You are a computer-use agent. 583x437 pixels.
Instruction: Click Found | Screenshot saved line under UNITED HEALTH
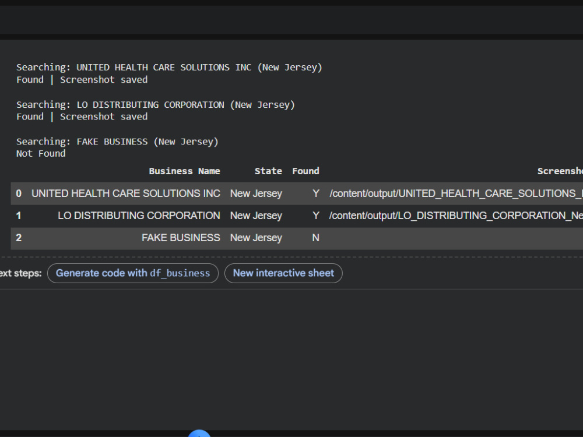coord(82,79)
